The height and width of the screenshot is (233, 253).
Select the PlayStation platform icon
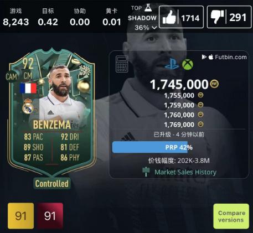pyautogui.click(x=172, y=64)
